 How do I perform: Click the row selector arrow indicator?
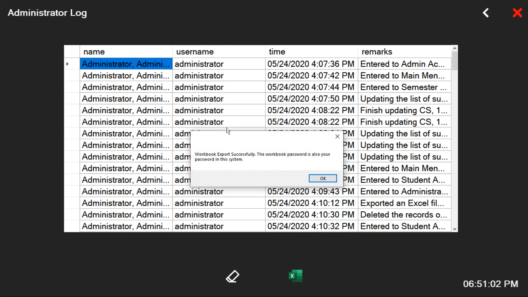click(x=68, y=64)
